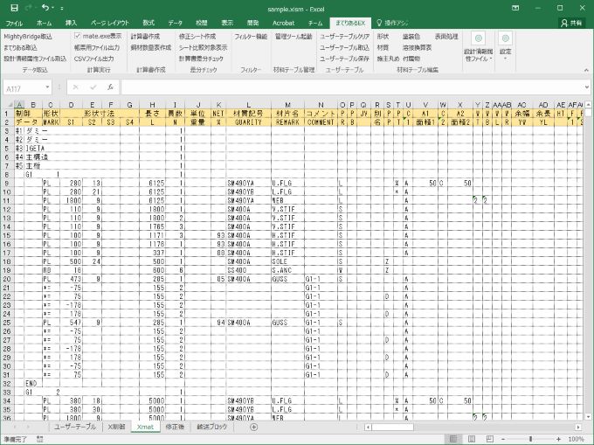Click inside the formula bar input

coord(349,88)
